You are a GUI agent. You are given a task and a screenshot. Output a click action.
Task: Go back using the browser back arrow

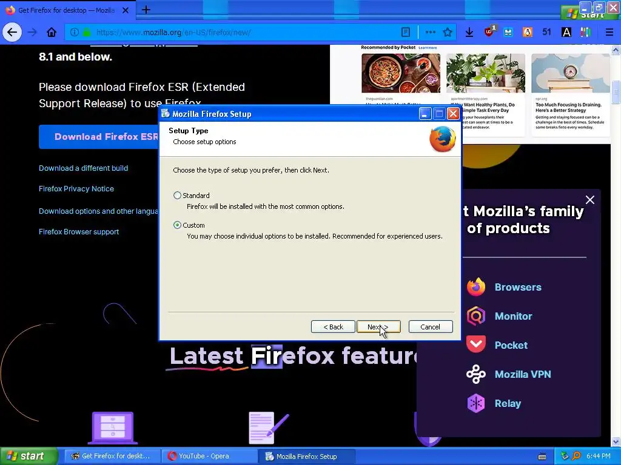pos(12,33)
